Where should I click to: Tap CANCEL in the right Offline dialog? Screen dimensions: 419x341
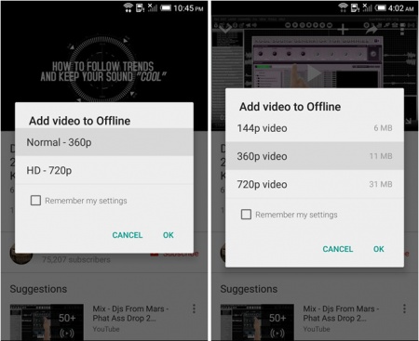[x=338, y=249]
